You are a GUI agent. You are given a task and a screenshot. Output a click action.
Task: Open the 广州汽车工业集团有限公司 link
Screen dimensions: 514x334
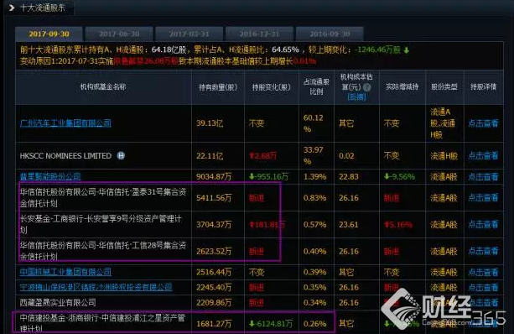(x=65, y=123)
